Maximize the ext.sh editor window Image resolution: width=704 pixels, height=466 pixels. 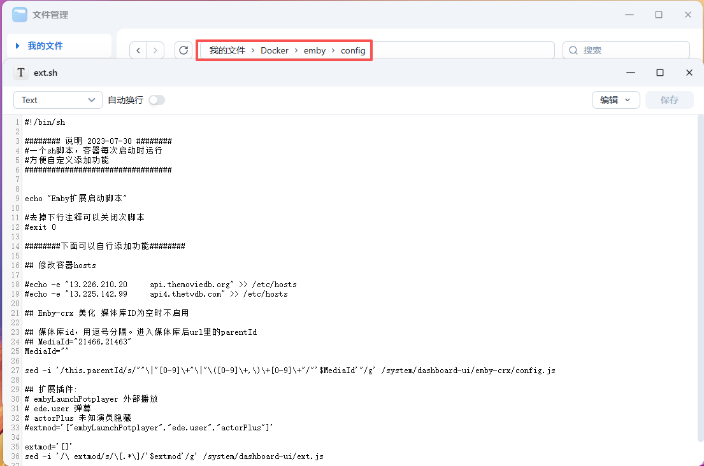[660, 73]
